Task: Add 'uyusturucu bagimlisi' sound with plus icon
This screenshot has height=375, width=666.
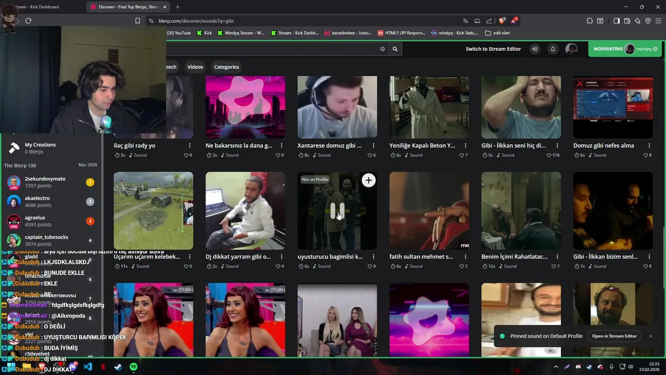Action: 368,180
